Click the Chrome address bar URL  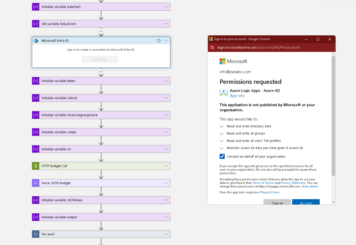pyautogui.click(x=258, y=47)
